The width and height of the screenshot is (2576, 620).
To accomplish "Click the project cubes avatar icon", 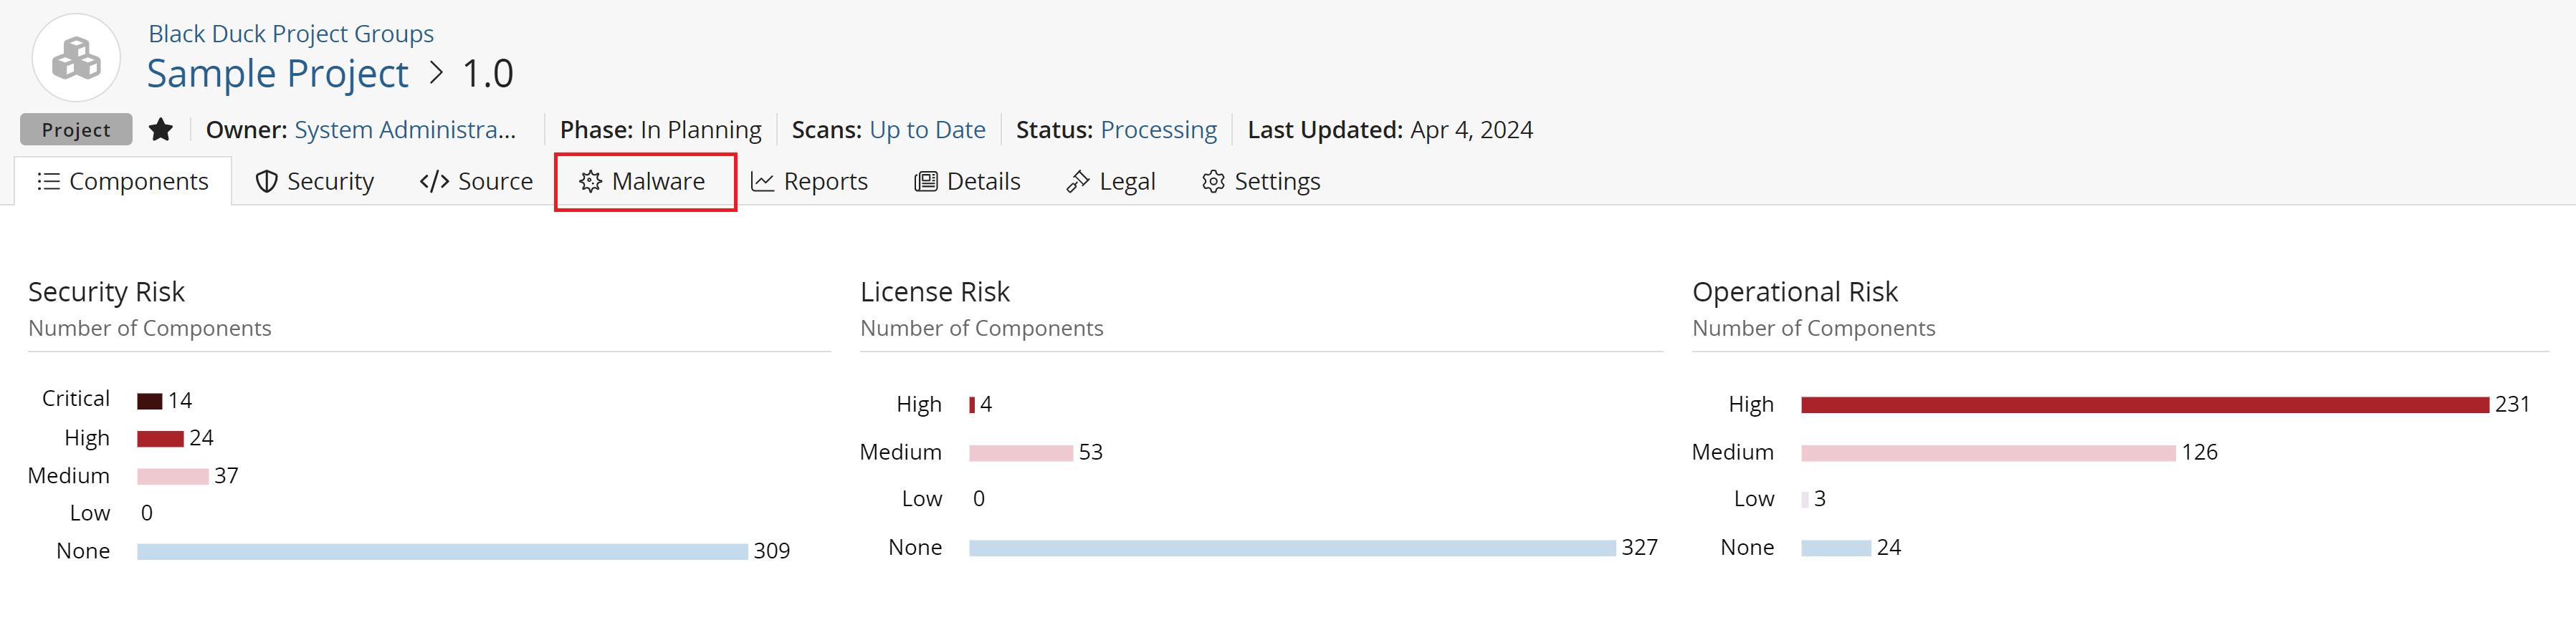I will (x=76, y=58).
